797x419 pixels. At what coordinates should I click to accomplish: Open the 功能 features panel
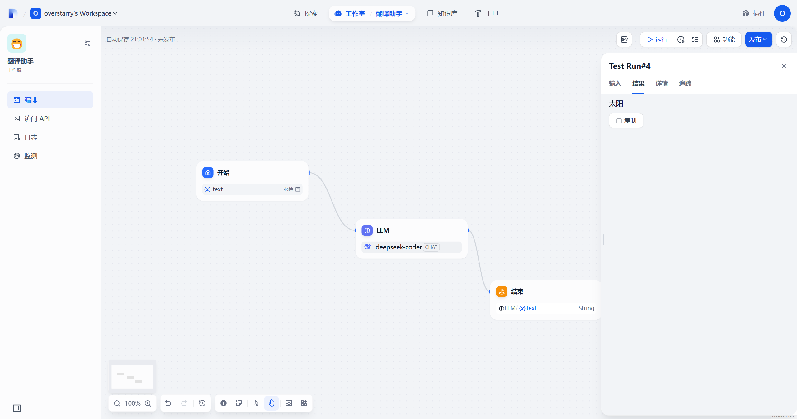(x=724, y=40)
